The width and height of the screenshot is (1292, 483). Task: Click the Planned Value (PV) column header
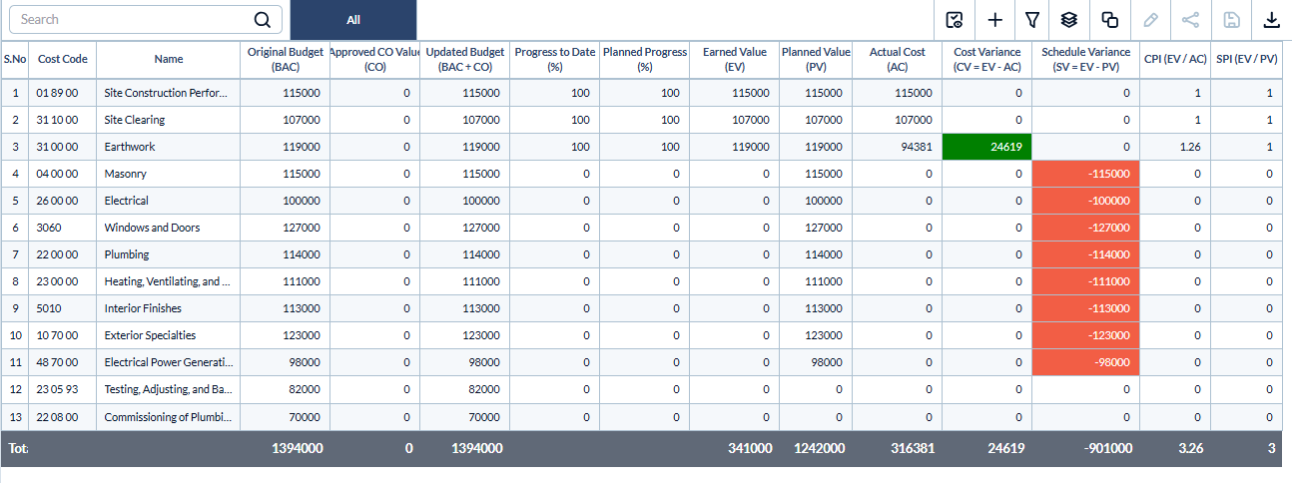[816, 59]
